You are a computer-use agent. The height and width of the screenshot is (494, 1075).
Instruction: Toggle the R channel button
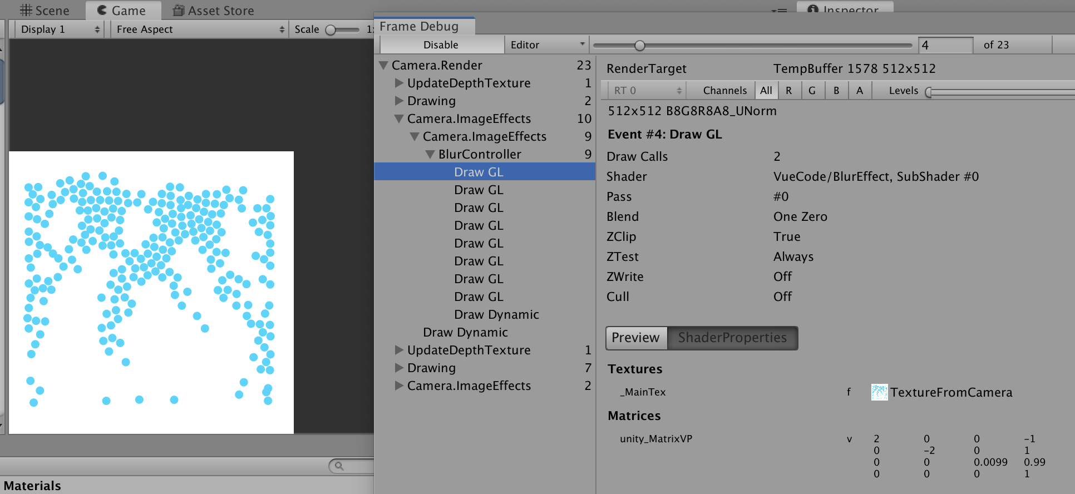[789, 91]
